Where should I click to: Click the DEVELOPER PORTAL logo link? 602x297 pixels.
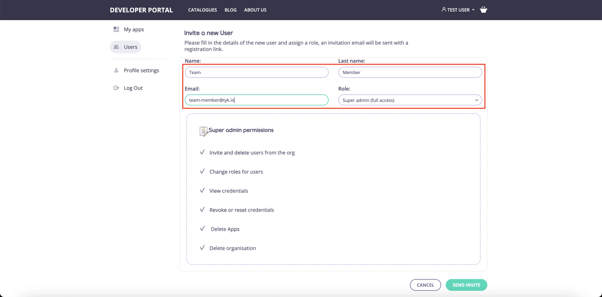click(x=141, y=10)
